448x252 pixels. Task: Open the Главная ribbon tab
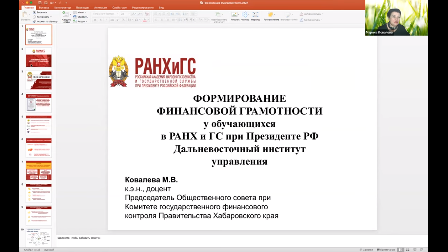point(29,8)
